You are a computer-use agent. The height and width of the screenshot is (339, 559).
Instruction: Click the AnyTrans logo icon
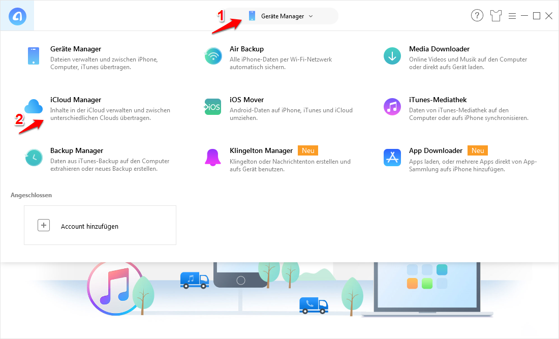tap(17, 16)
